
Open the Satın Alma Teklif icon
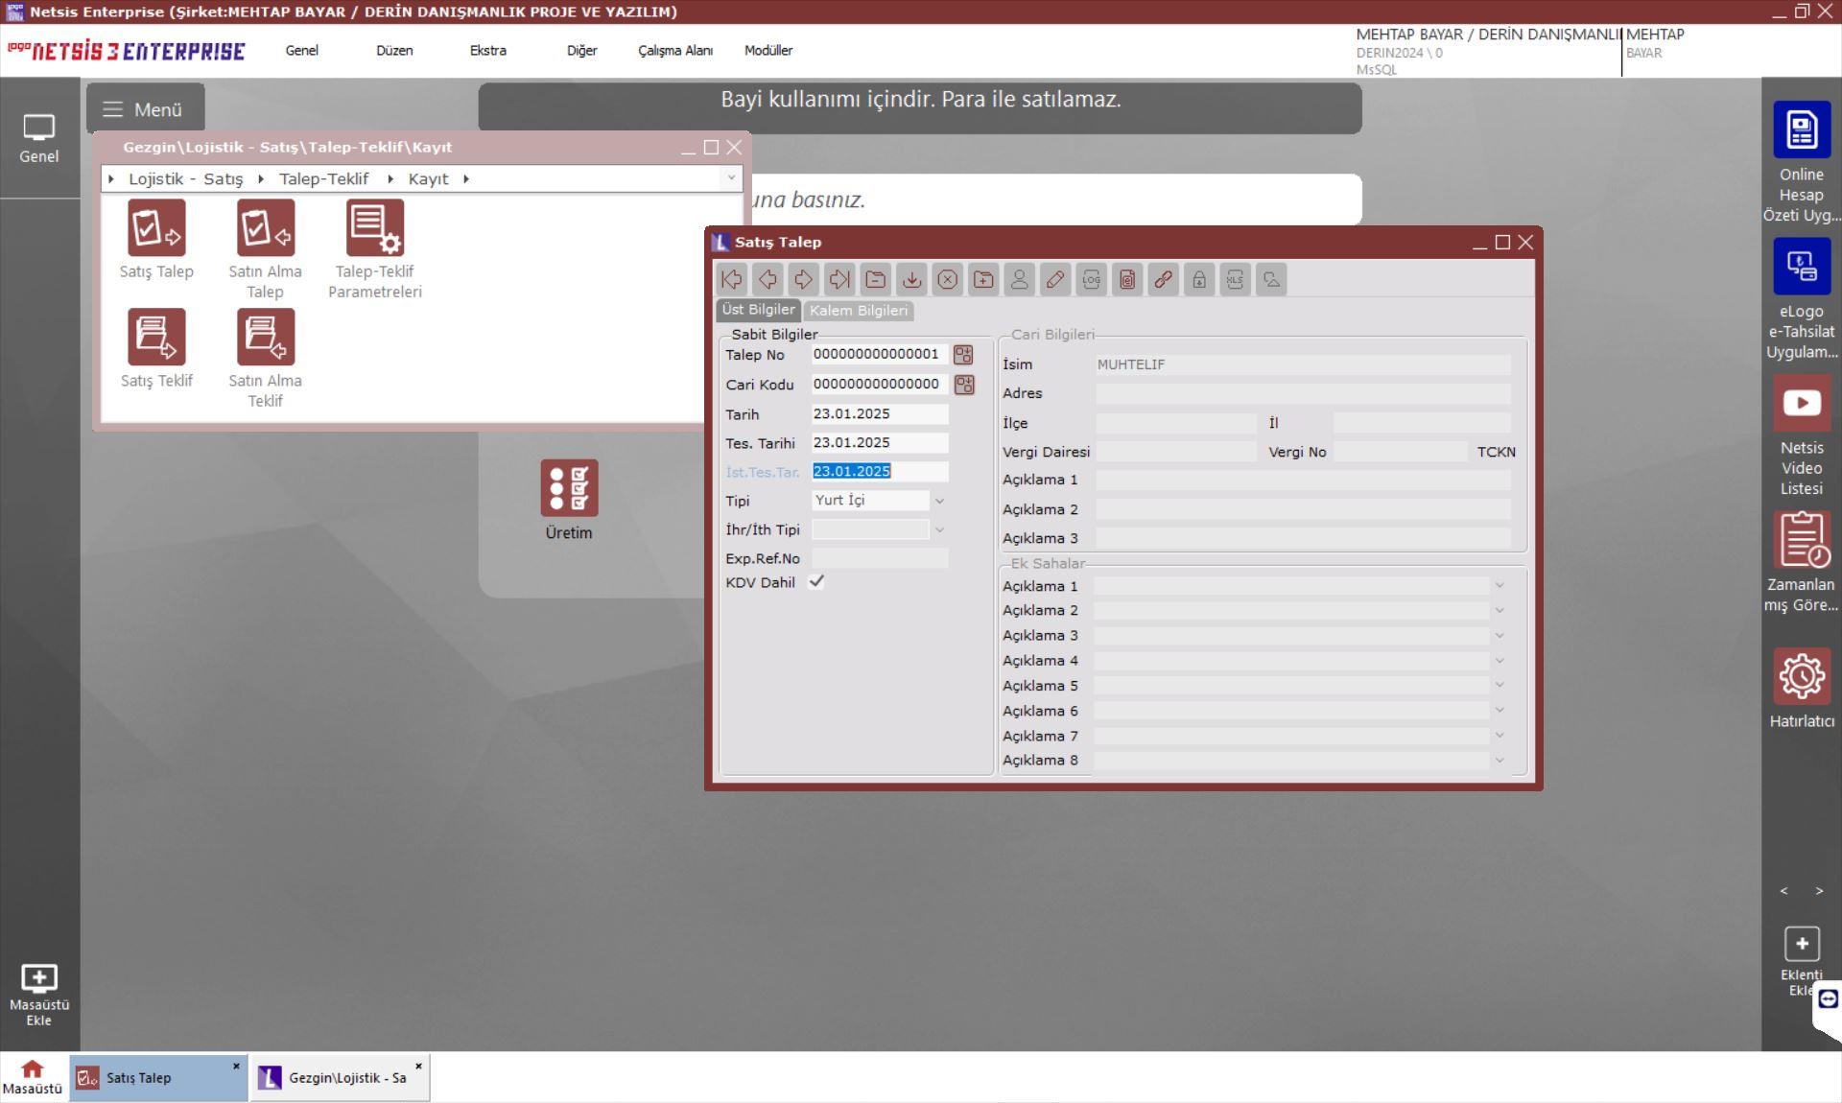pyautogui.click(x=266, y=338)
